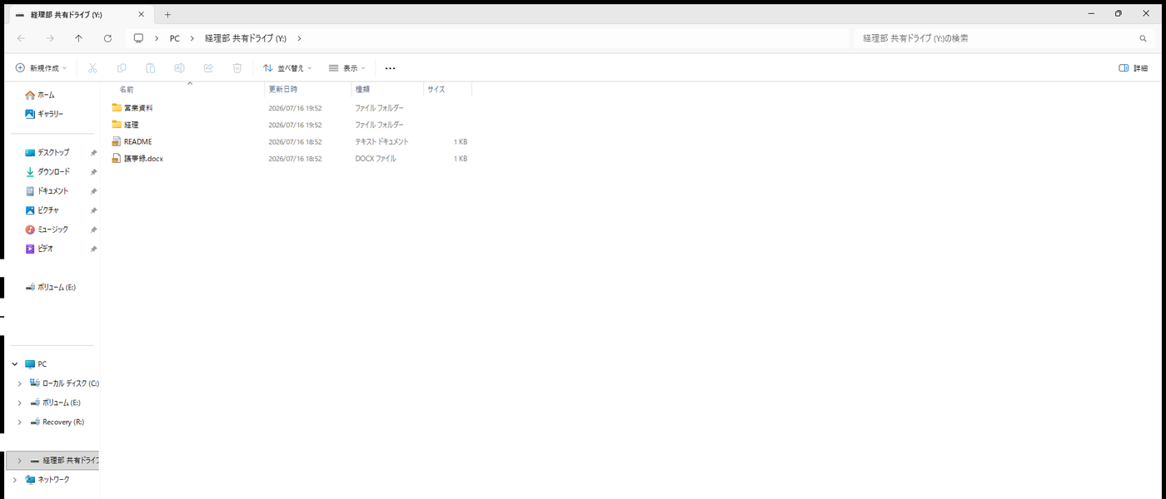The image size is (1166, 499).
Task: Click the search magnifier icon
Action: pos(1143,38)
